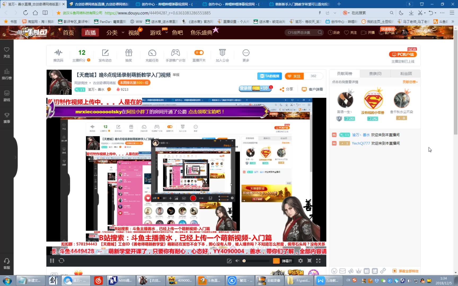Click the streamer avatar thumbnail
The width and height of the screenshot is (458, 286).
tap(59, 82)
